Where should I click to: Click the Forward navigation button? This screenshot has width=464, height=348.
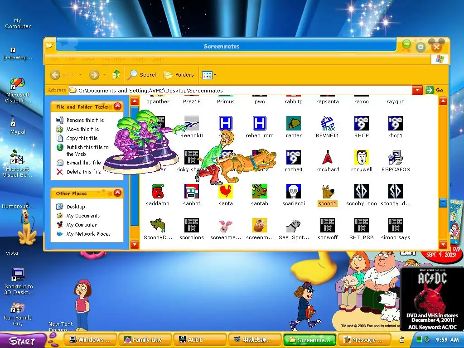[x=94, y=75]
